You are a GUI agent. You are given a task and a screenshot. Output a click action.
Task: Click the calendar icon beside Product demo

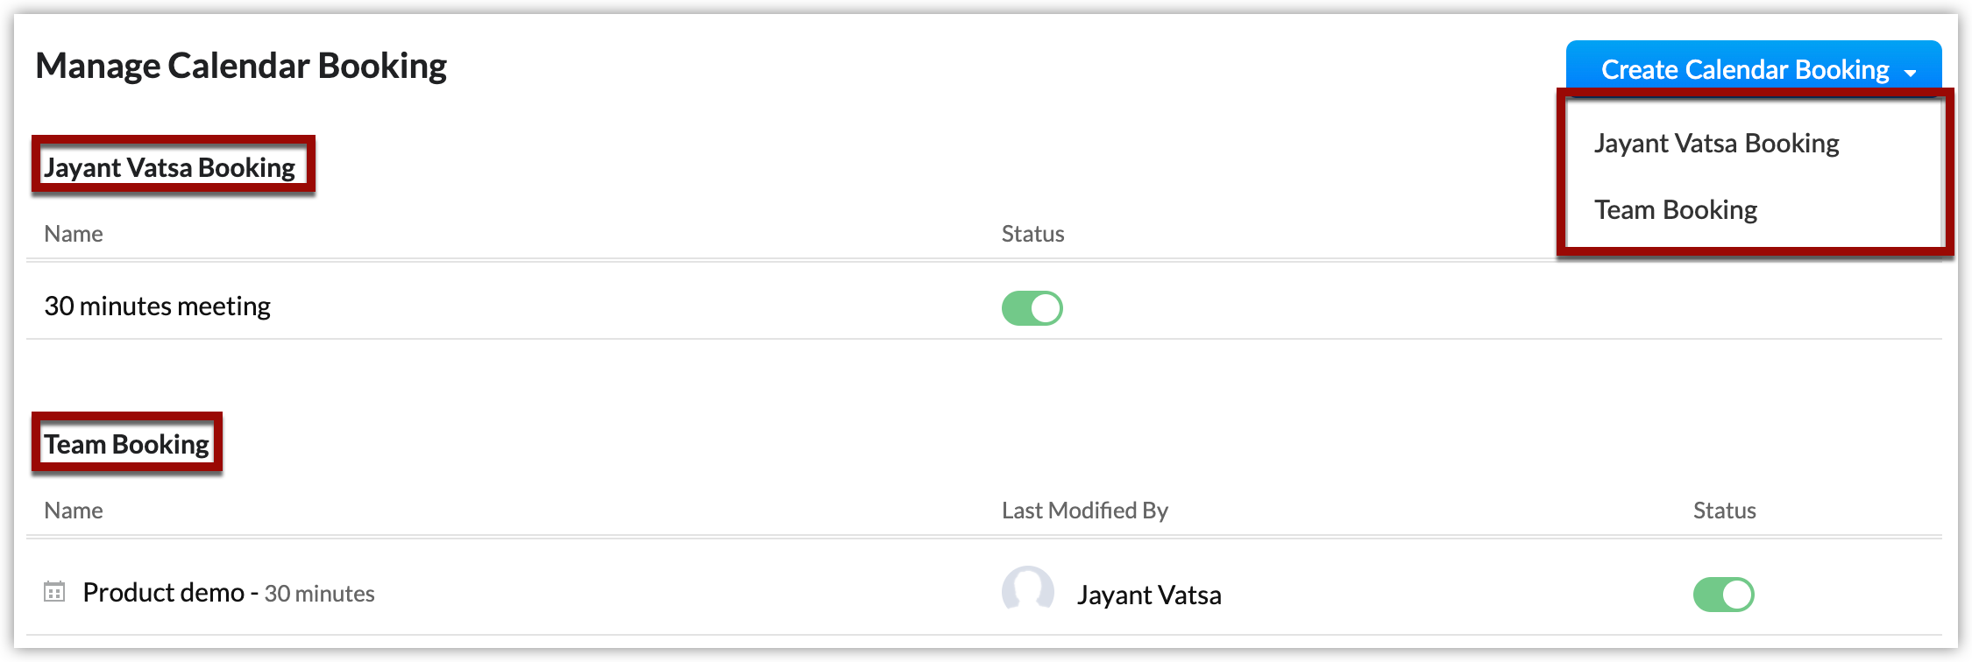pos(54,593)
